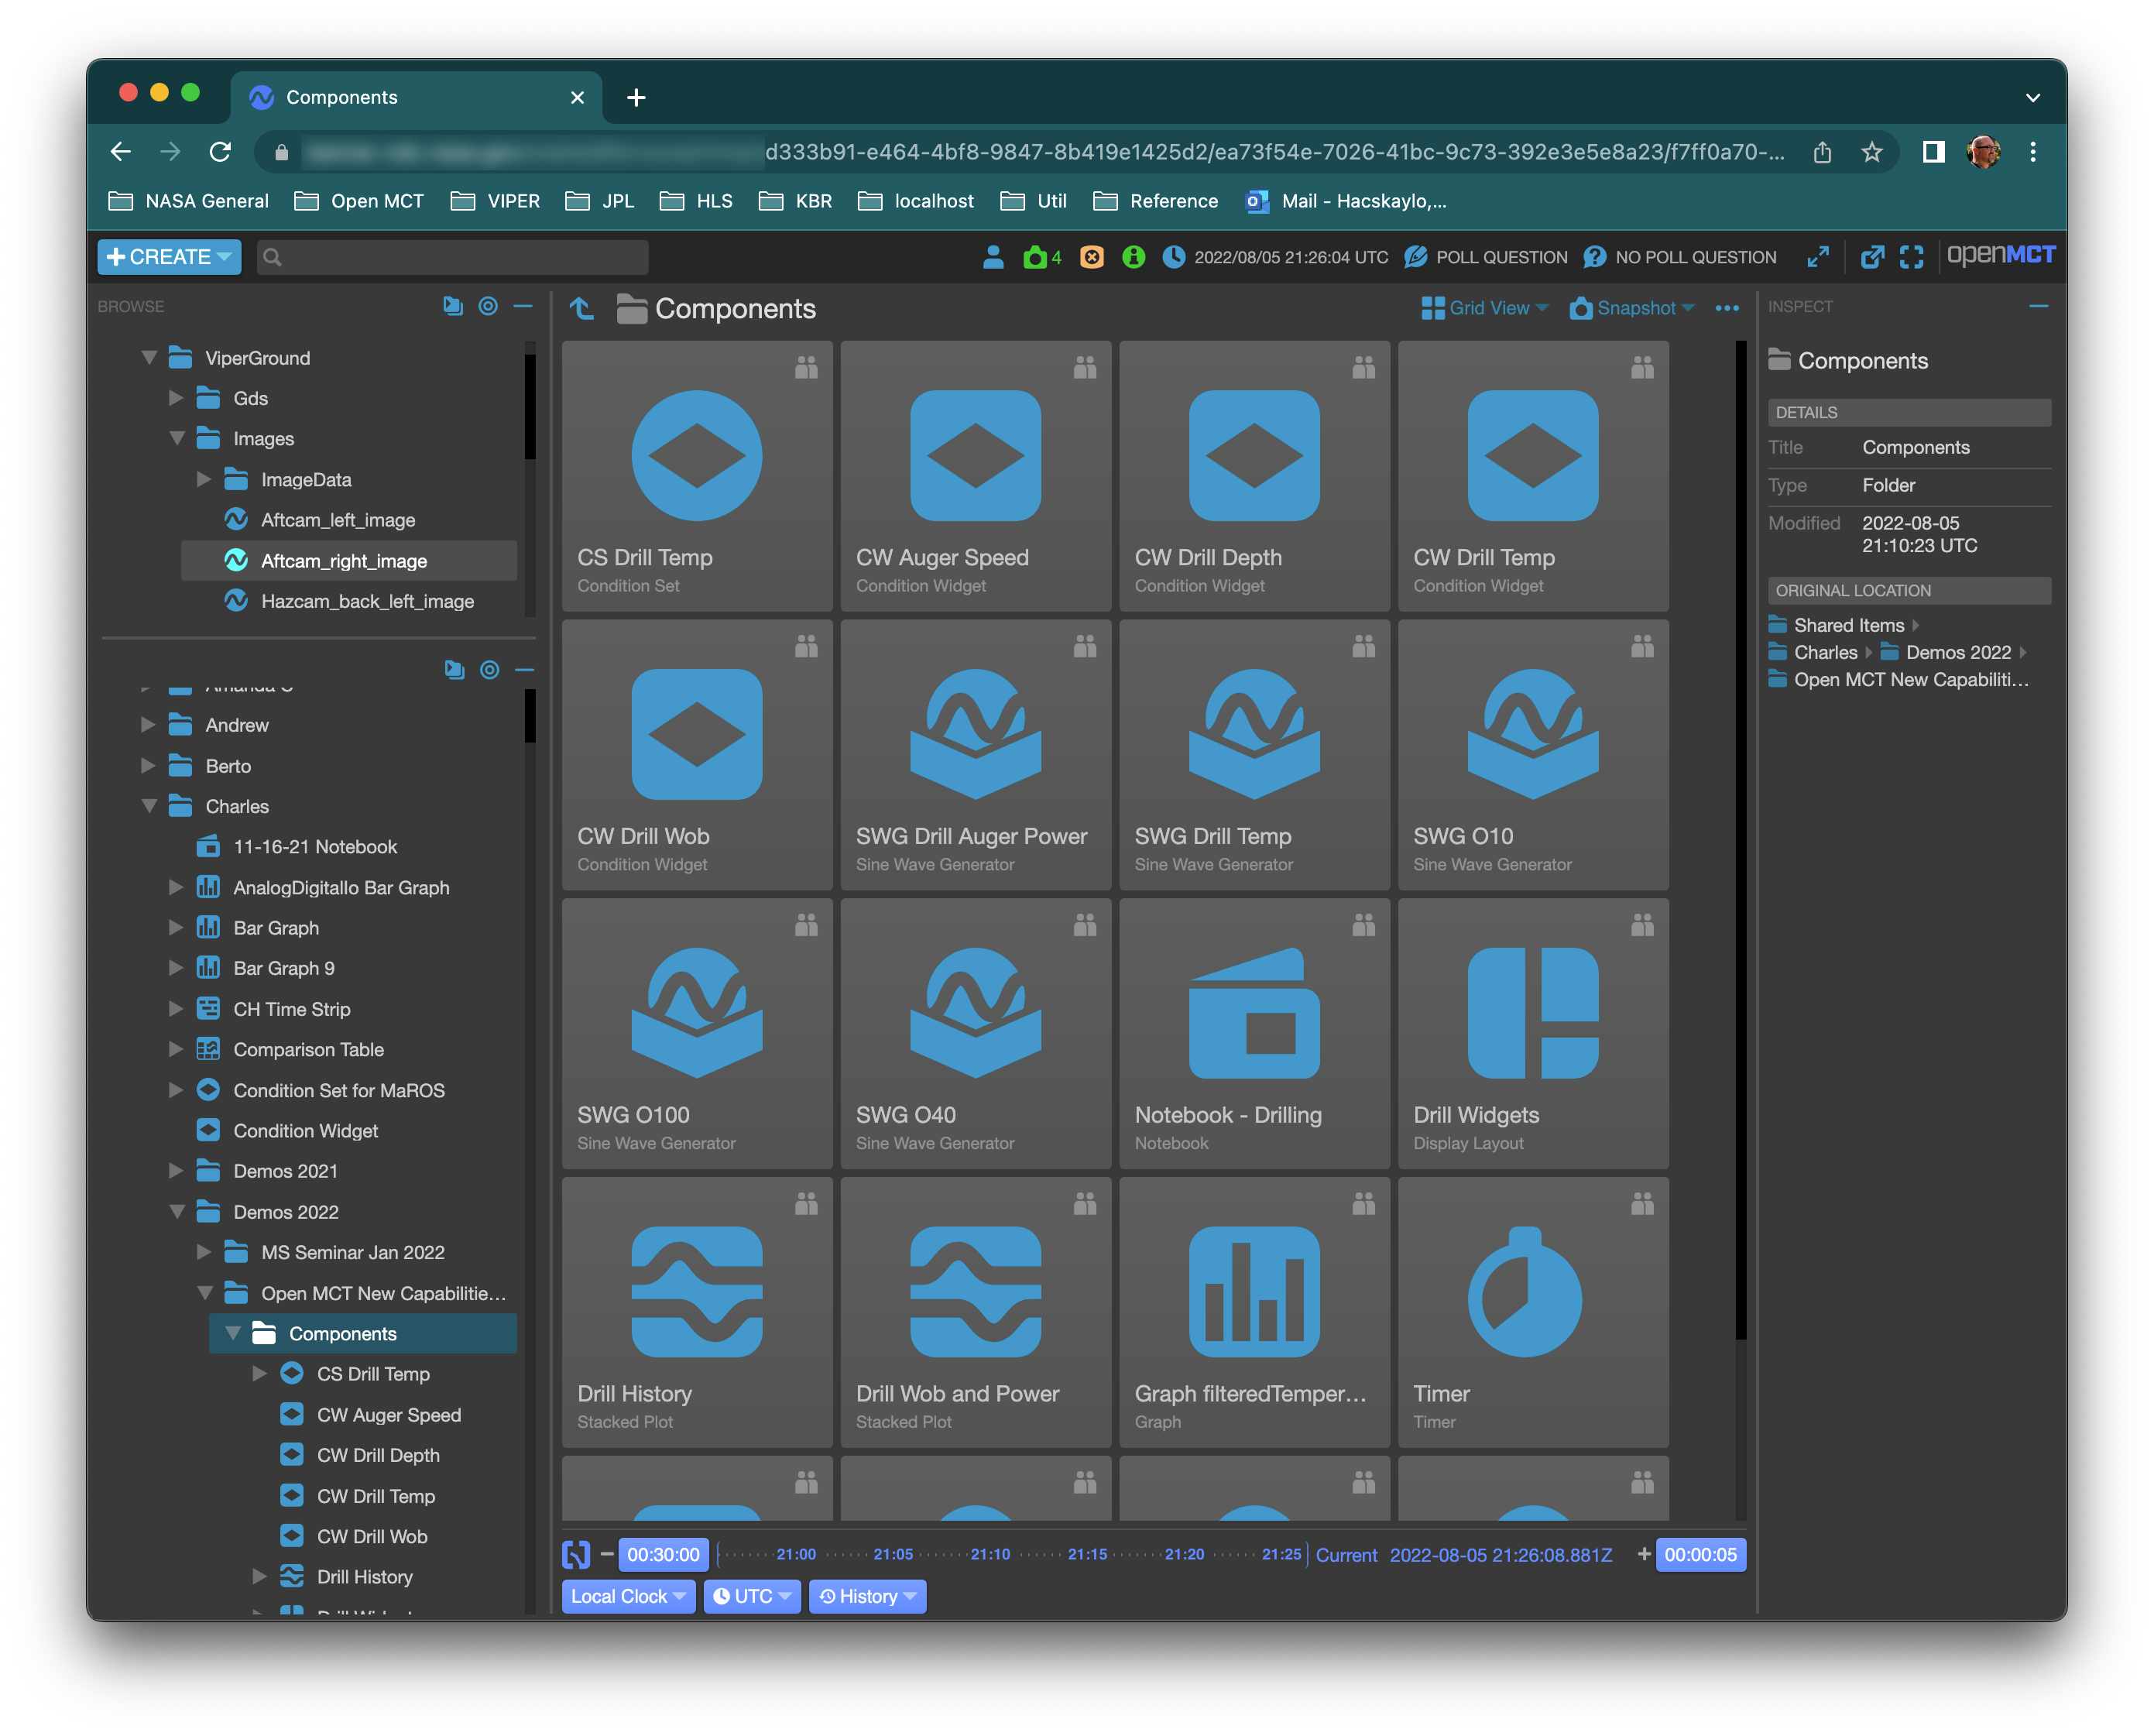
Task: Collapse the Inspect pane with minus button
Action: point(2038,306)
